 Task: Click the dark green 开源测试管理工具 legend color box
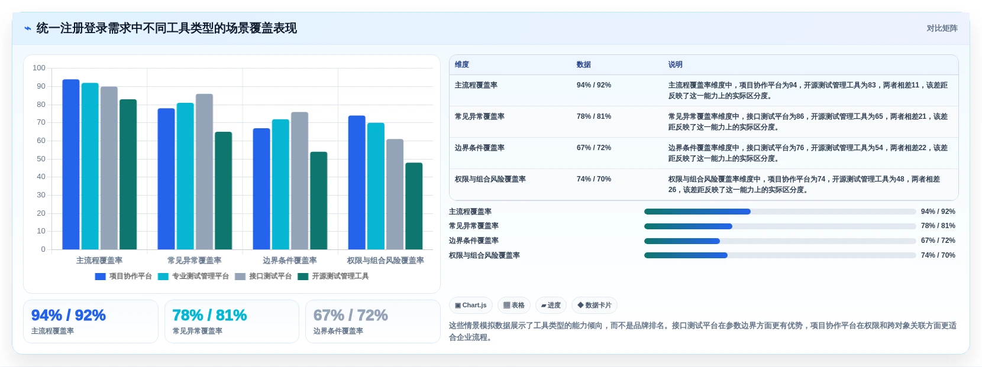(303, 277)
